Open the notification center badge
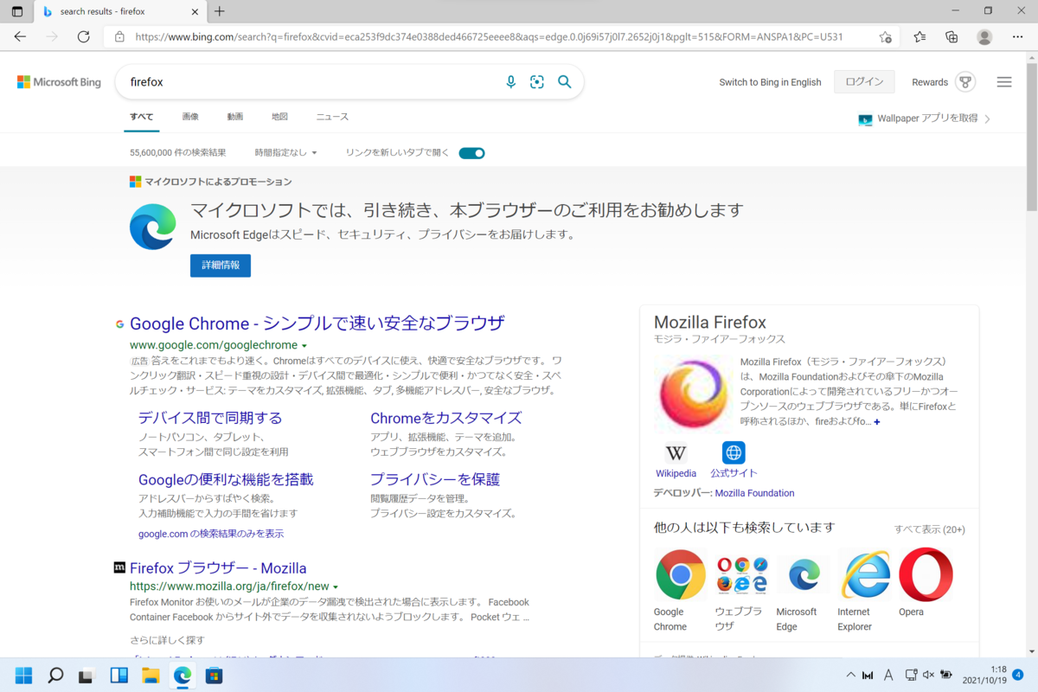 tap(1017, 675)
